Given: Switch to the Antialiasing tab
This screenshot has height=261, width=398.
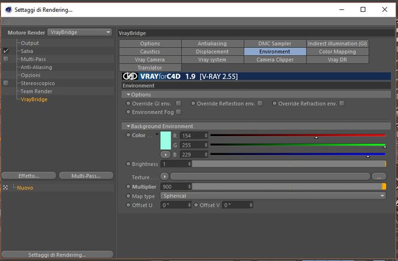Looking at the screenshot, I should coord(212,43).
